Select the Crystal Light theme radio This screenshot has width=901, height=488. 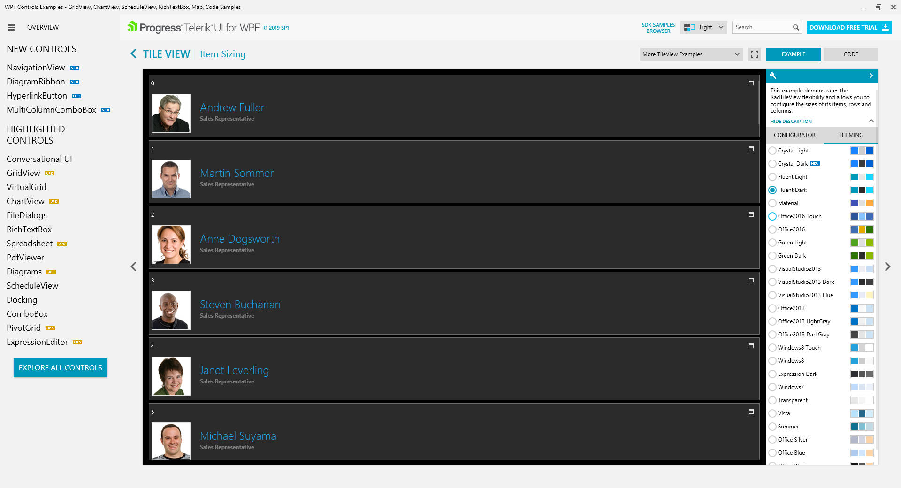coord(772,151)
